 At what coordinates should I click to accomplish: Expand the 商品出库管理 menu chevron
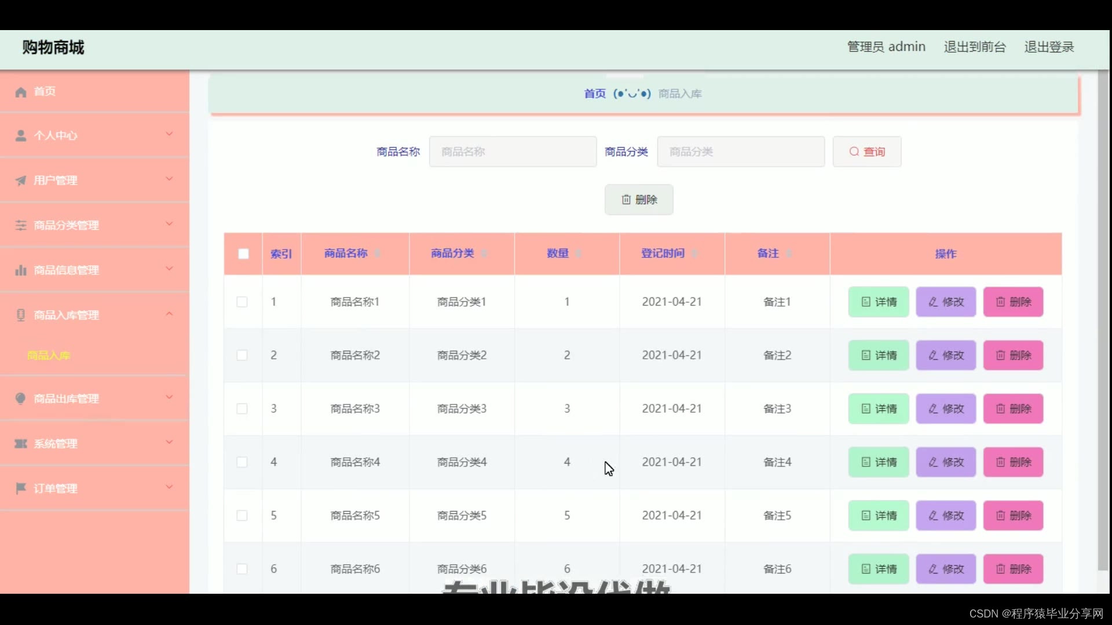(169, 398)
